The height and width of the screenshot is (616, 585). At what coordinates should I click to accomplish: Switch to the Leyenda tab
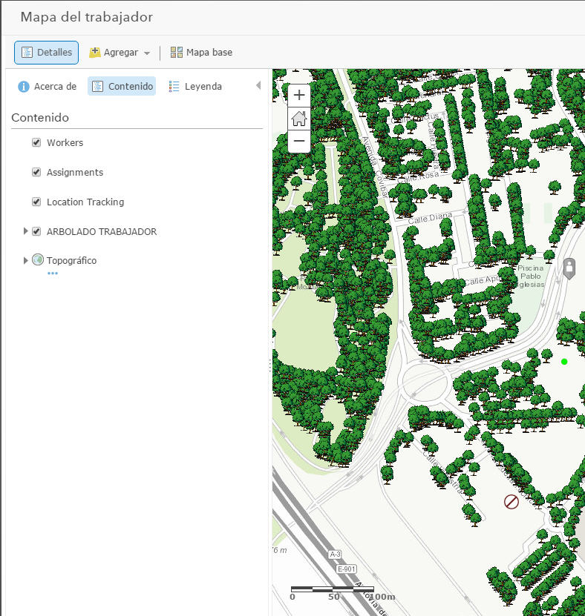(195, 86)
